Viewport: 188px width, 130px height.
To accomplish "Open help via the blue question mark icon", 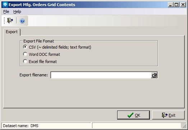I will coord(22,21).
